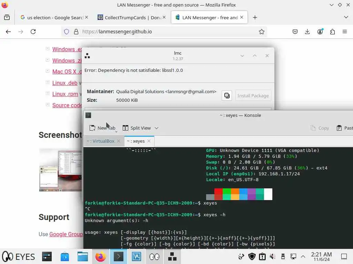Switch to lmc package installer in taskbar

[172, 256]
